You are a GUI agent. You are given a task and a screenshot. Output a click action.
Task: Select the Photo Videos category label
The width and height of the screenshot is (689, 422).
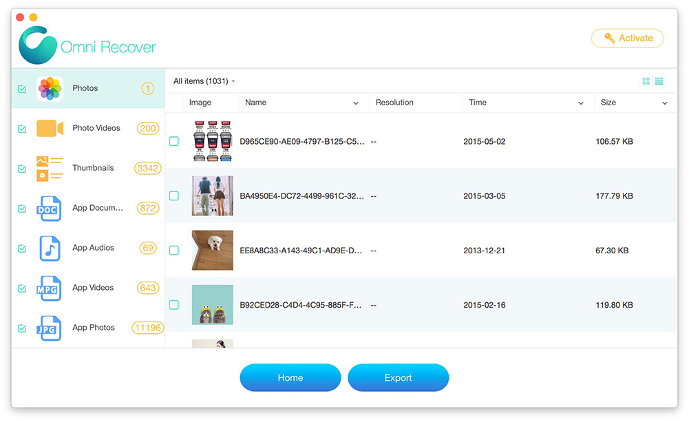tap(96, 128)
